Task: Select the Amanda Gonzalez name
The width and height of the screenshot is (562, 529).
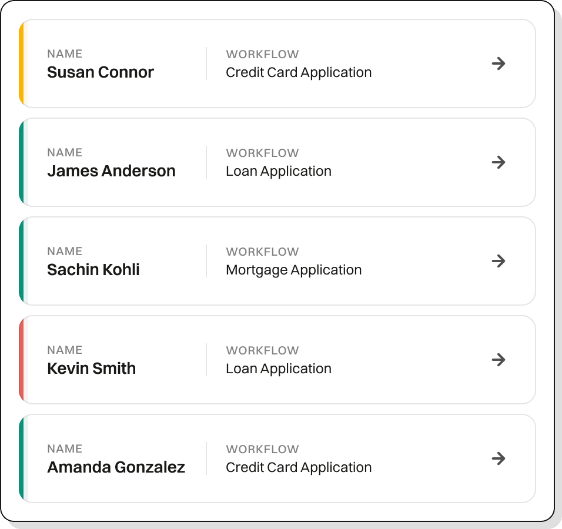Action: pyautogui.click(x=116, y=467)
